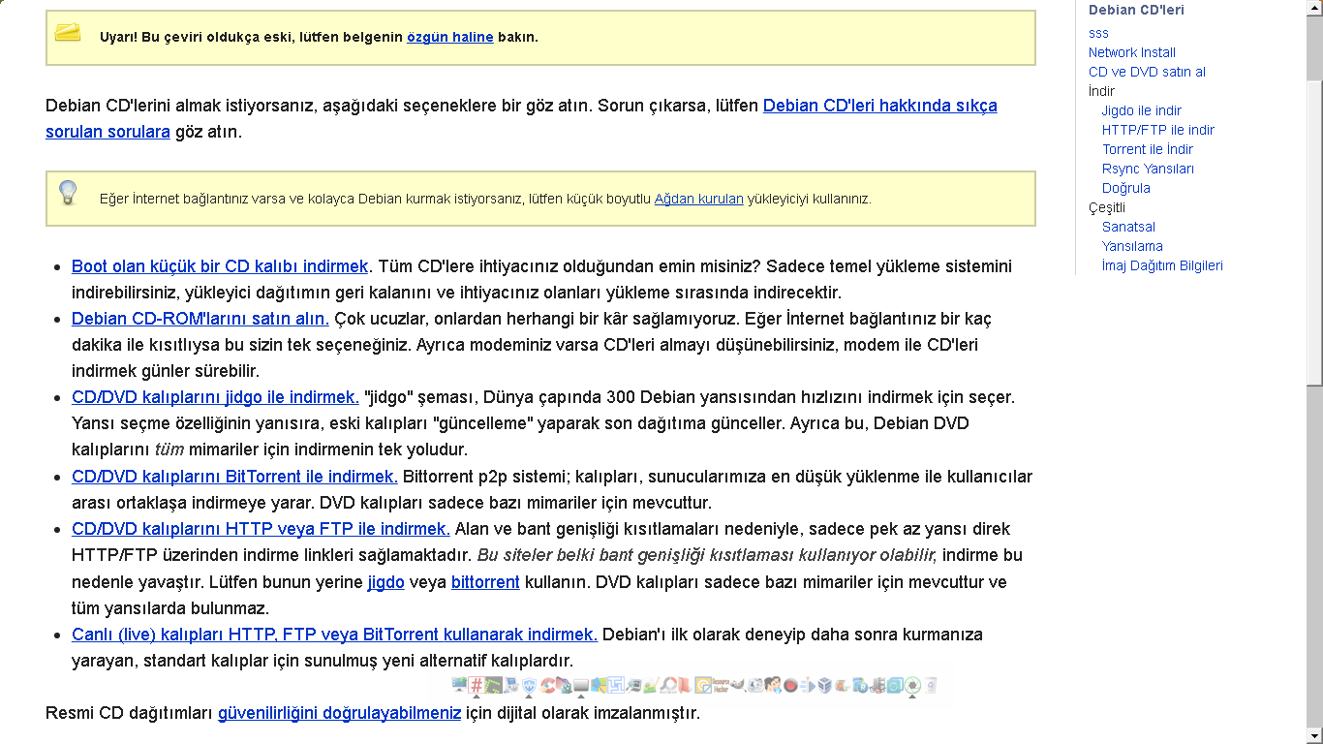1323x744 pixels.
Task: Open the 'Canlı (live) kalıpları' download link
Action: [334, 635]
